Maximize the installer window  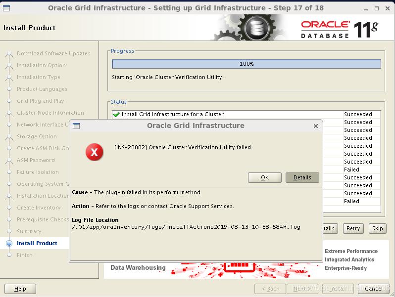point(377,8)
